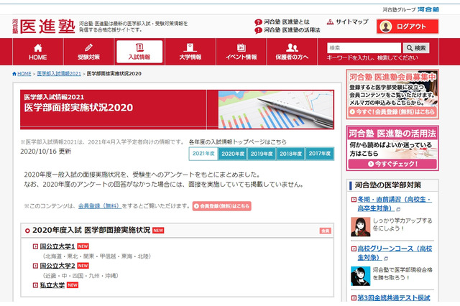Open the 大学情報 navigation tab
This screenshot has width=460, height=306.
190,52
